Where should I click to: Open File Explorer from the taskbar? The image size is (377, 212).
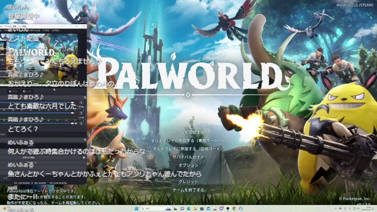pyautogui.click(x=196, y=208)
